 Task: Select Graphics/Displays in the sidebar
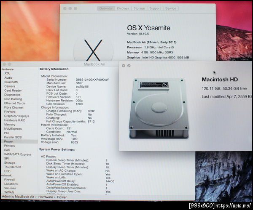point(17,116)
